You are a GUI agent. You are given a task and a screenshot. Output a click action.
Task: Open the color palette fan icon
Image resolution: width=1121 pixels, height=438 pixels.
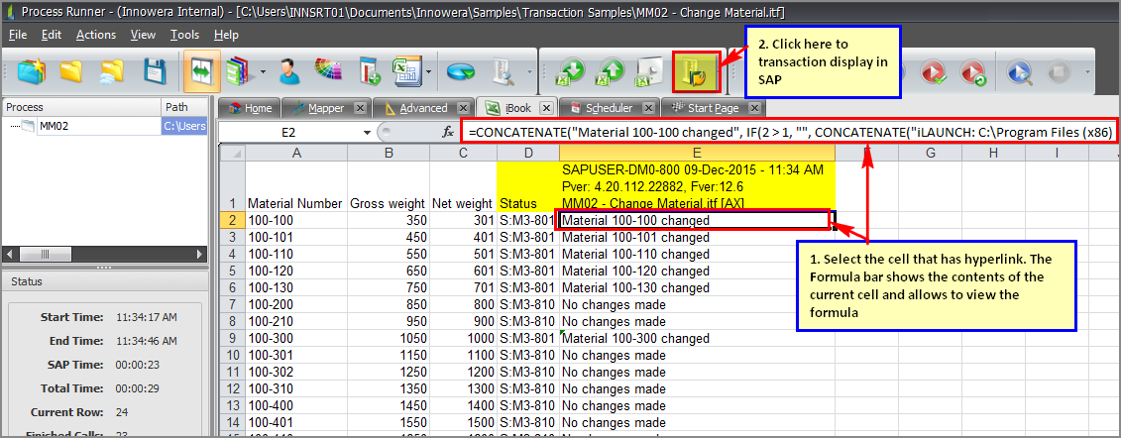click(328, 71)
